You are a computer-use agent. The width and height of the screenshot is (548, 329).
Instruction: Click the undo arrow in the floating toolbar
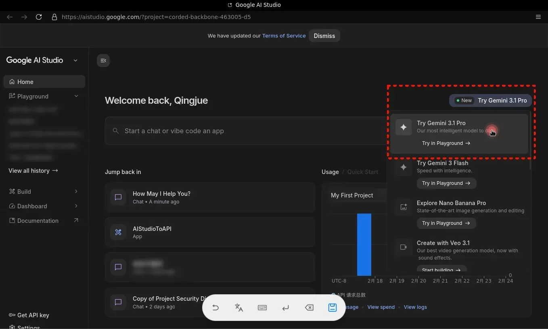(215, 308)
